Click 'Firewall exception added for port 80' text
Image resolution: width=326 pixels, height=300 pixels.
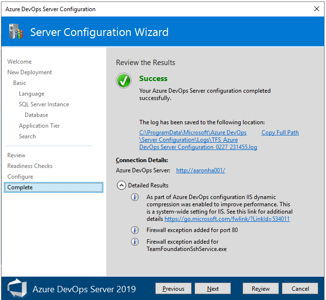click(192, 230)
